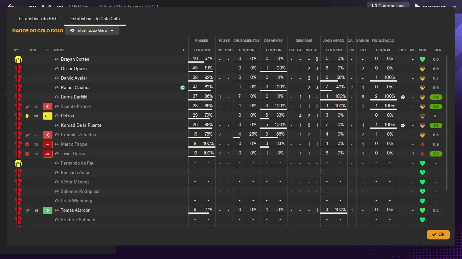Open player Exequiel Zeballos name
The width and height of the screenshot is (462, 259).
(x=78, y=135)
